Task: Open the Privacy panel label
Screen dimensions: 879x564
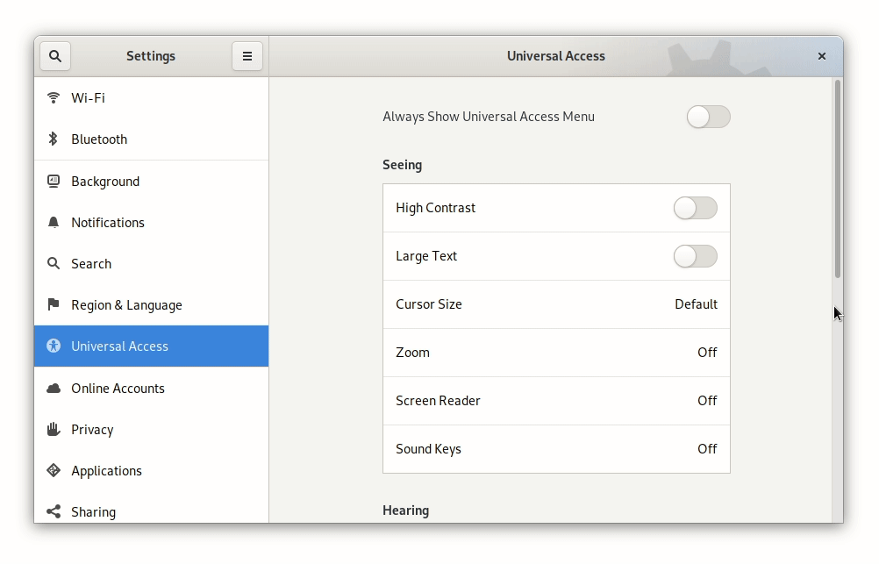Action: click(92, 430)
